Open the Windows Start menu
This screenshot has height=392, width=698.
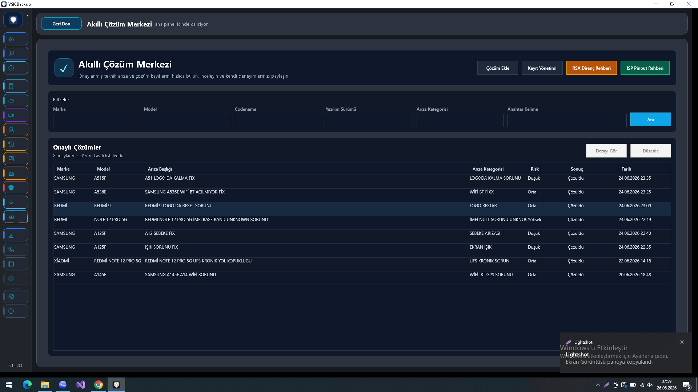pyautogui.click(x=9, y=385)
